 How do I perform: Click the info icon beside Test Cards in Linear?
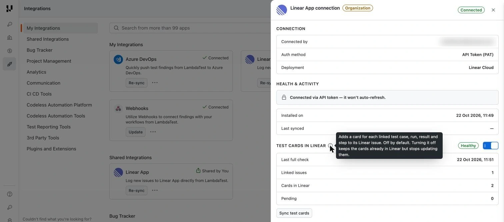click(330, 146)
